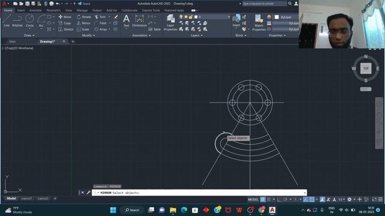Toggle the drawing grid display in status bar
385x216 pixels.
pyautogui.click(x=263, y=199)
